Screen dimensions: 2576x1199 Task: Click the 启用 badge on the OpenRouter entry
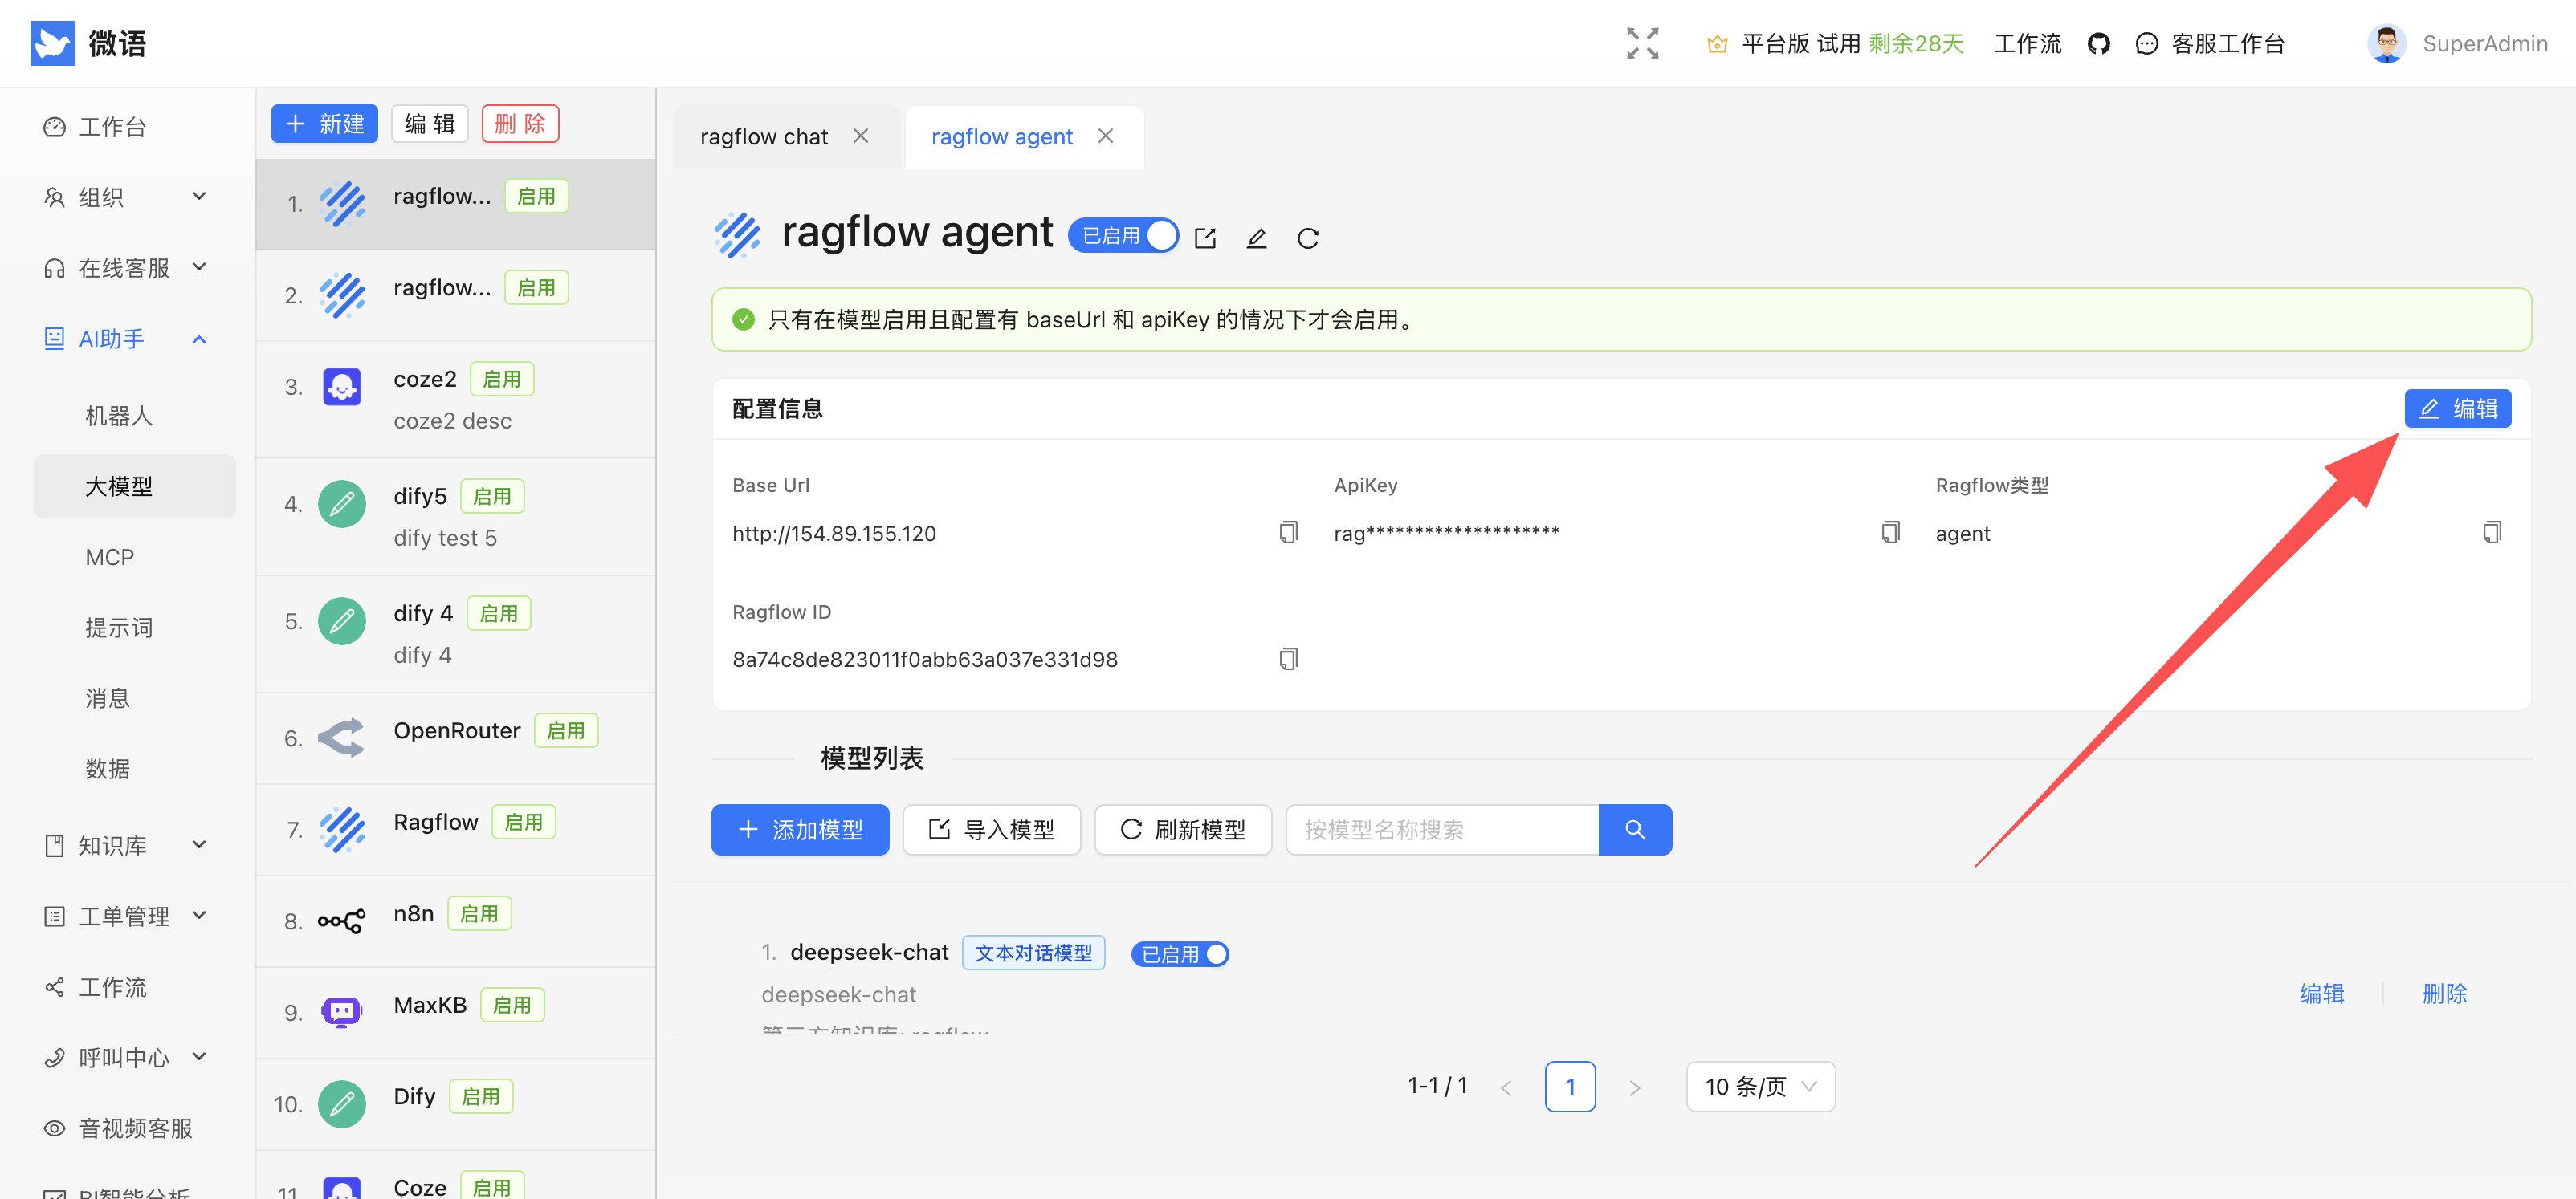pos(566,730)
